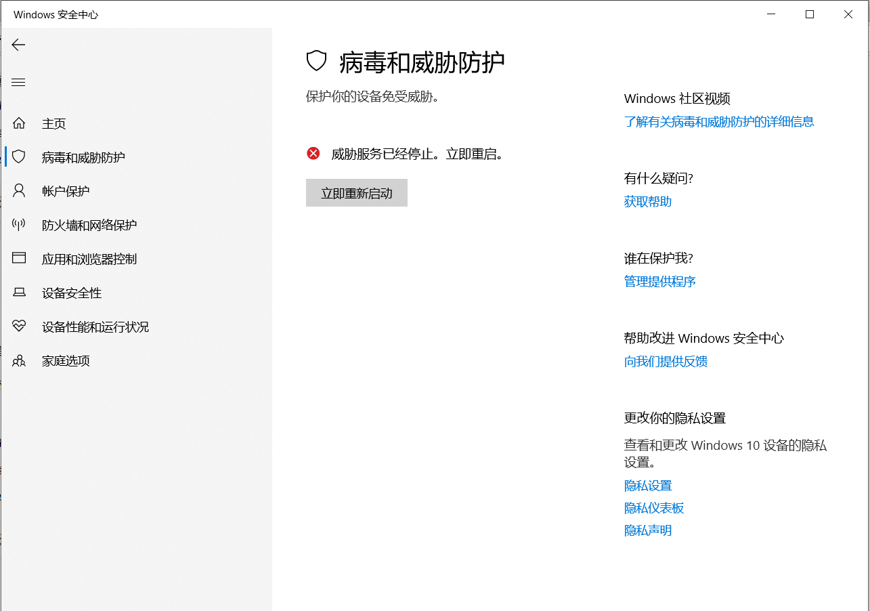Open the 主页 (Home) page
The height and width of the screenshot is (611, 870).
click(x=53, y=123)
